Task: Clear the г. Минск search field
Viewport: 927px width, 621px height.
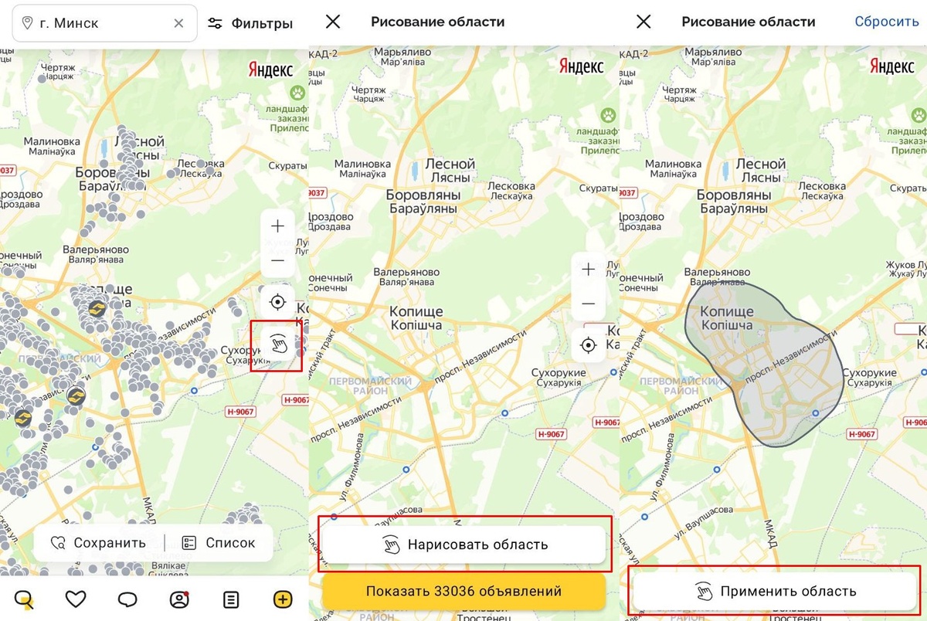Action: tap(178, 23)
